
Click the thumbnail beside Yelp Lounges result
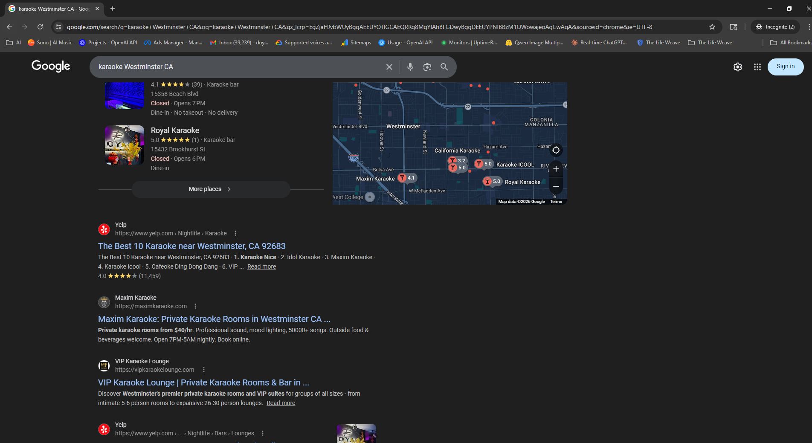(356, 434)
